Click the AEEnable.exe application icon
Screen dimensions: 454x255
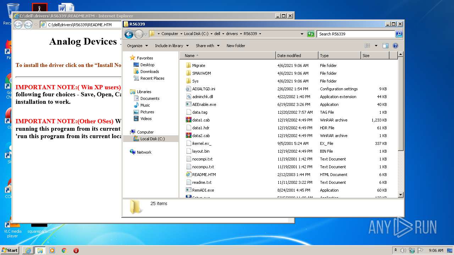(189, 104)
